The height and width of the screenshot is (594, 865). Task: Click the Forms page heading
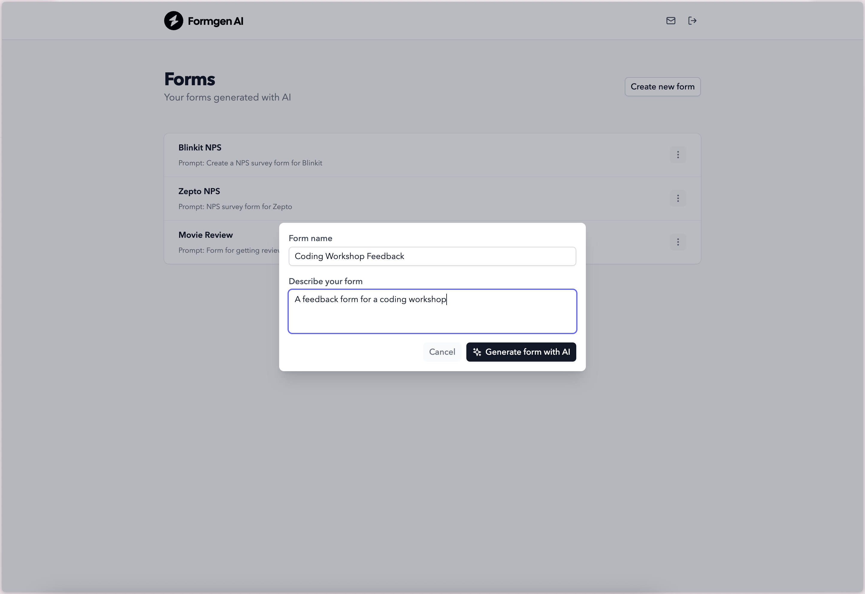[x=189, y=79]
